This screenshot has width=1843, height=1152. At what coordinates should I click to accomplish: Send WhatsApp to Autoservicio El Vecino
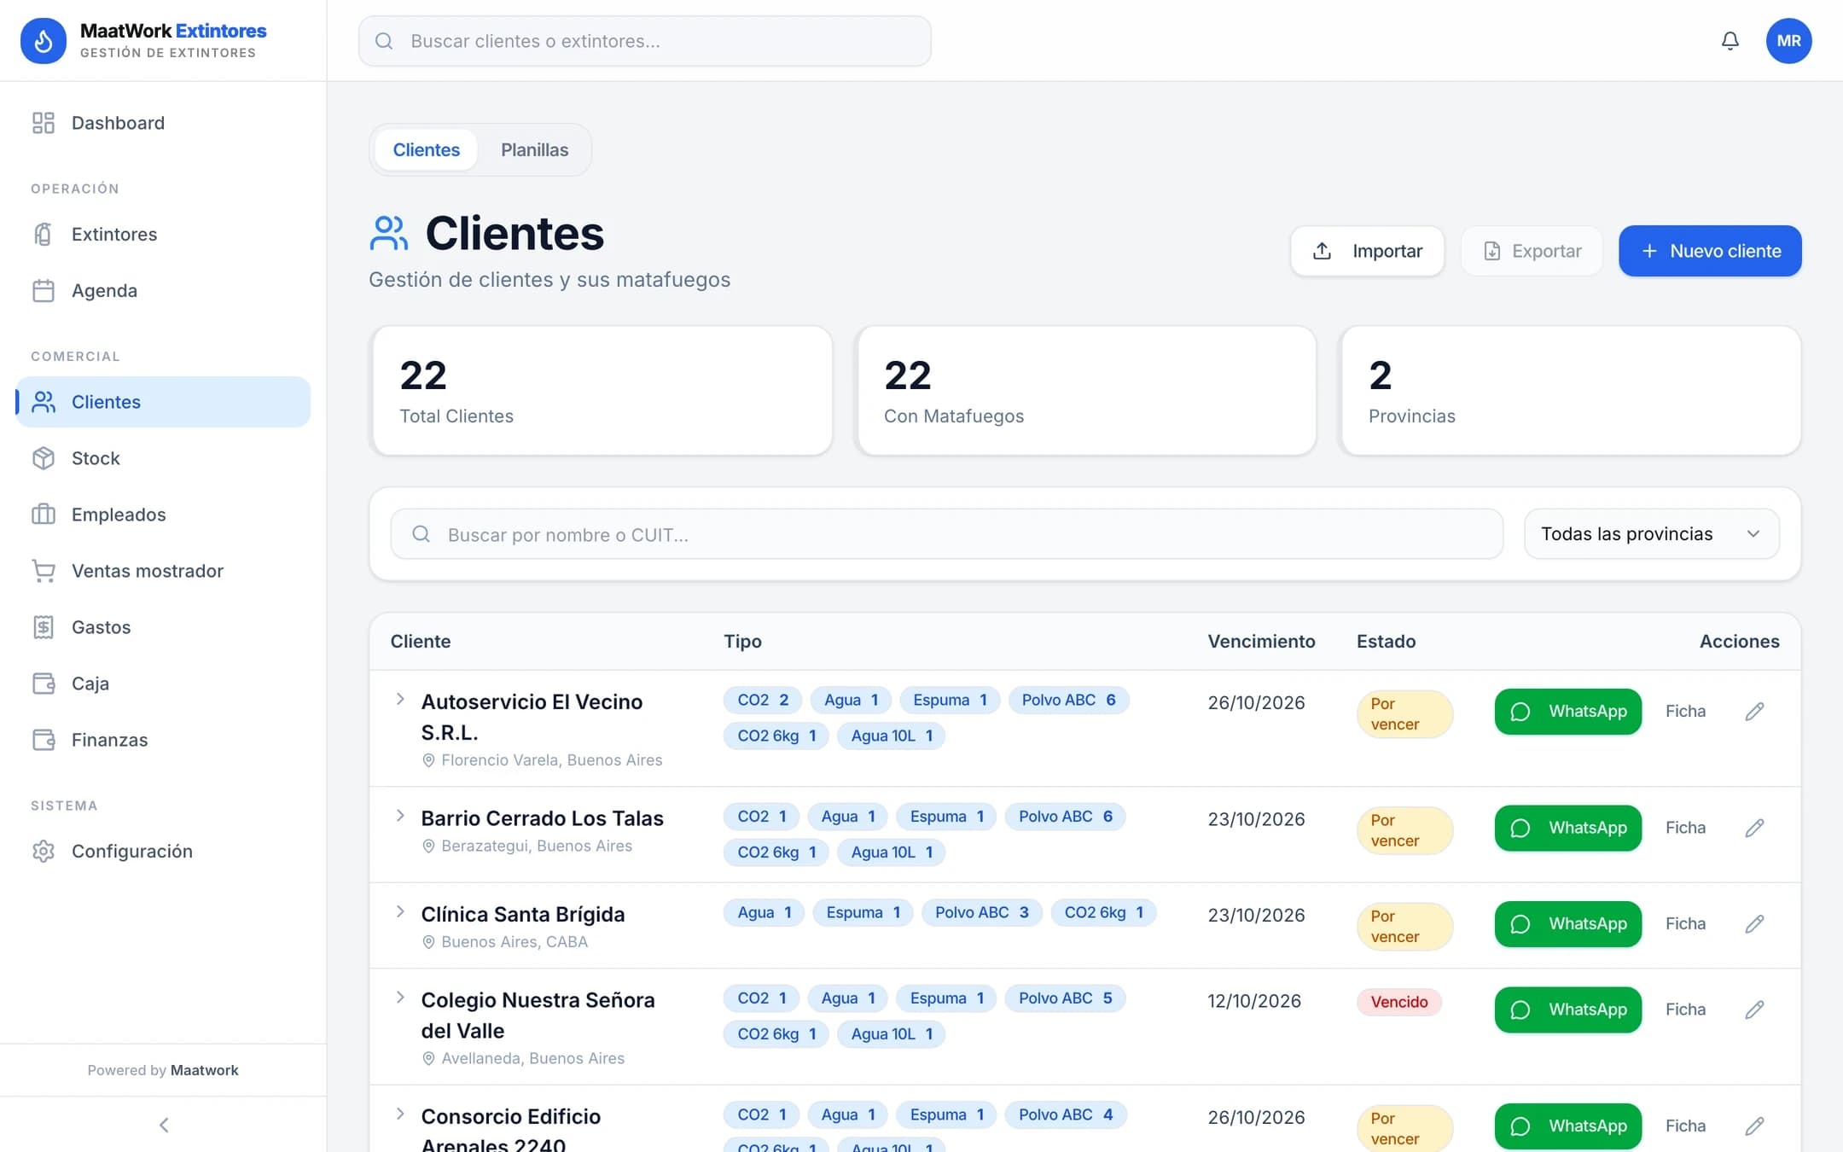tap(1567, 712)
